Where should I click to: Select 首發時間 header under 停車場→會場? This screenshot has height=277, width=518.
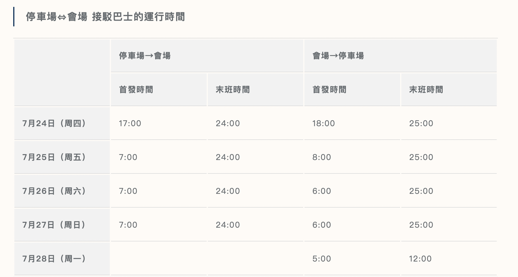tap(136, 90)
